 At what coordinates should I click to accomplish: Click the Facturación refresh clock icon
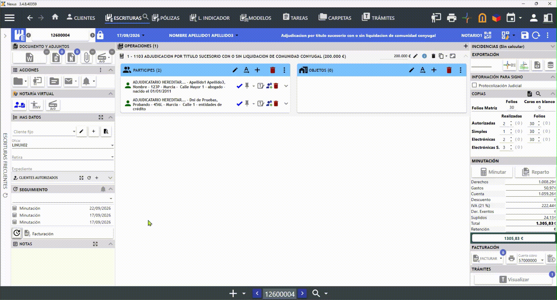(17, 233)
